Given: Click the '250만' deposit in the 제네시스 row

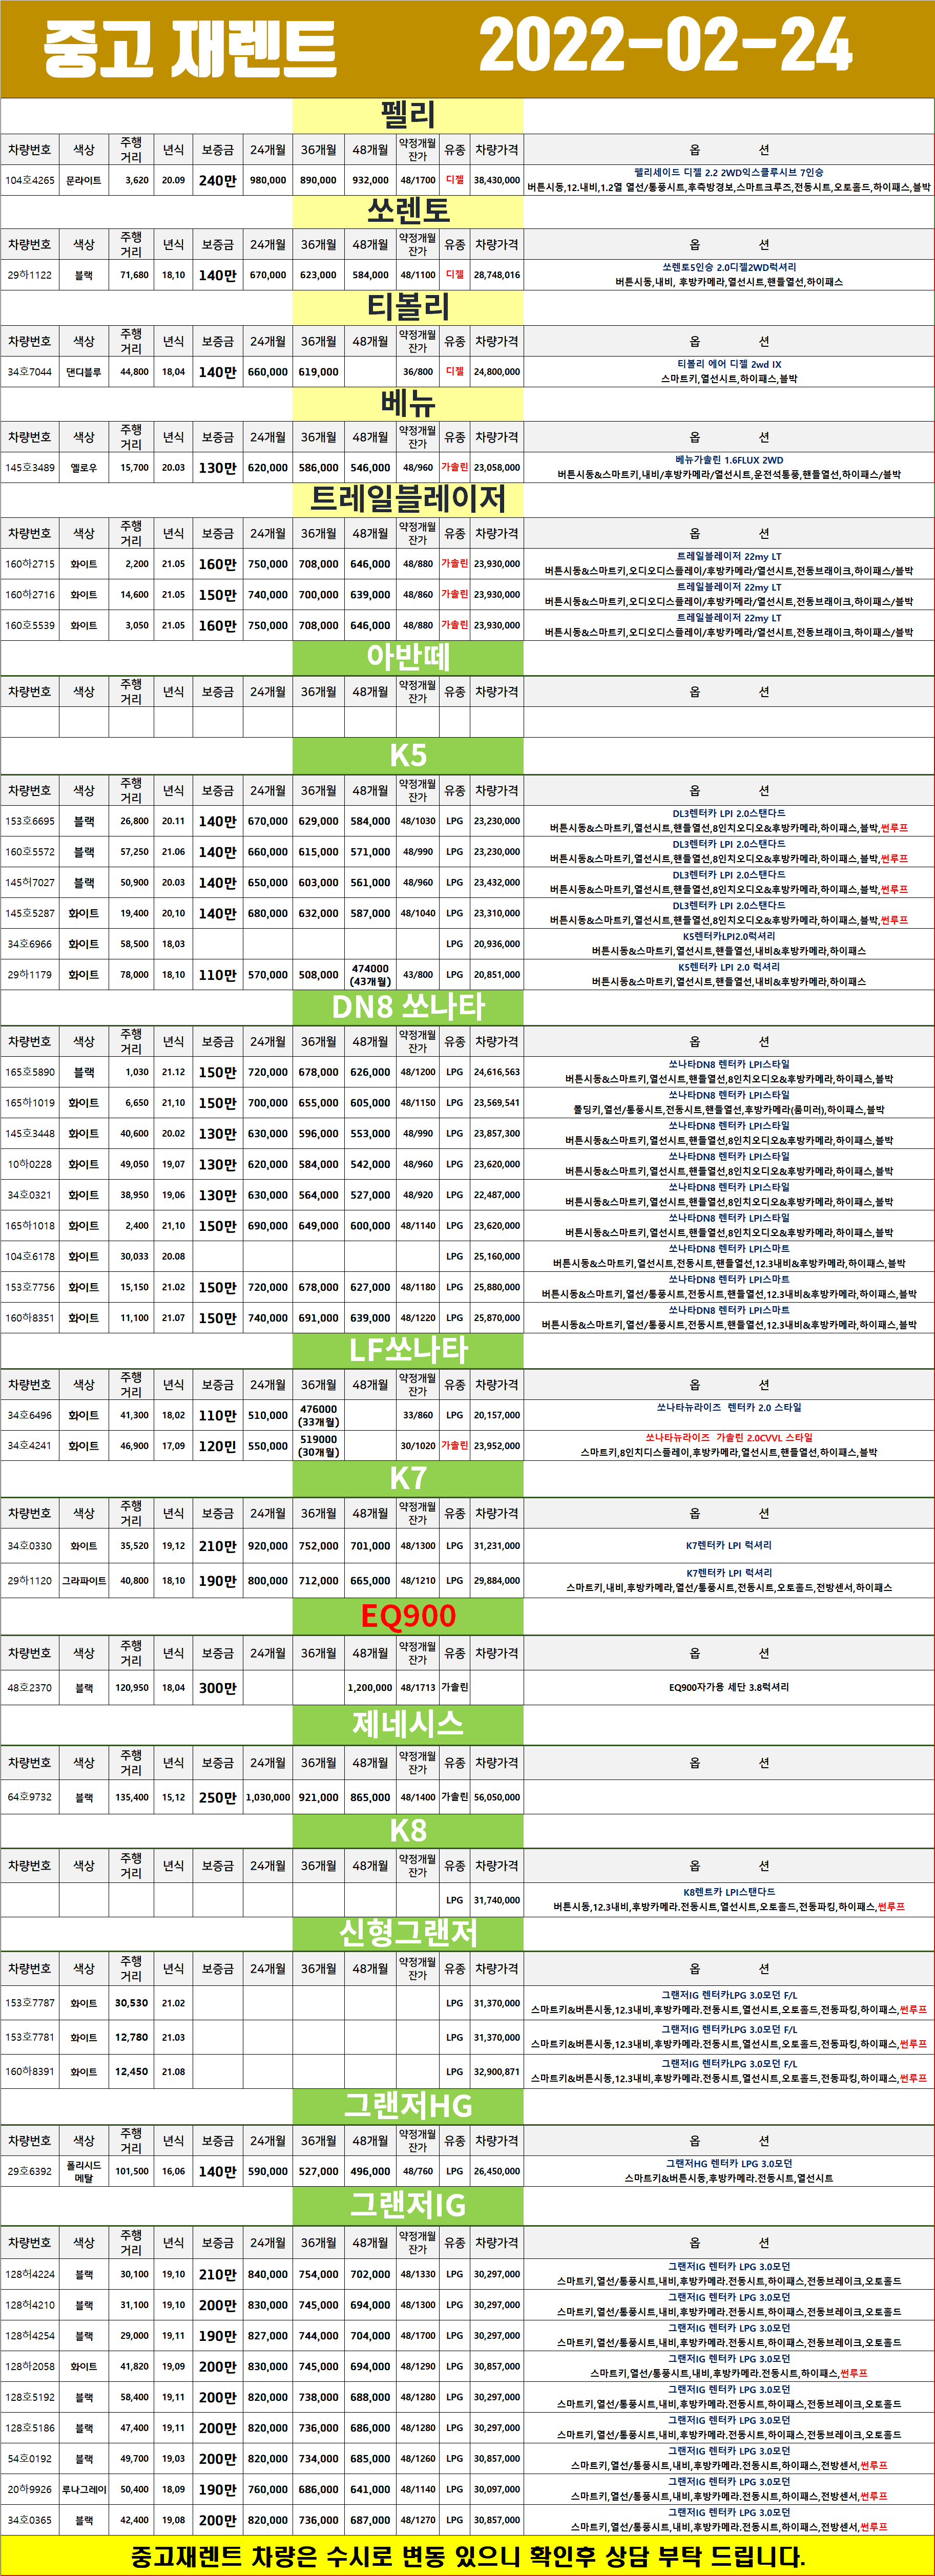Looking at the screenshot, I should point(217,1797).
